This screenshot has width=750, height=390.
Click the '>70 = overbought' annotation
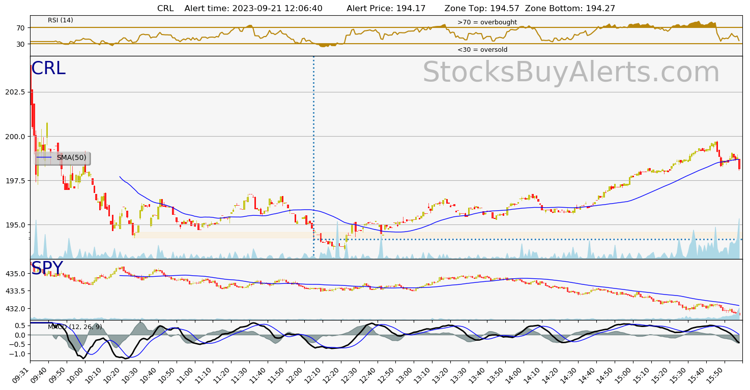click(x=487, y=22)
